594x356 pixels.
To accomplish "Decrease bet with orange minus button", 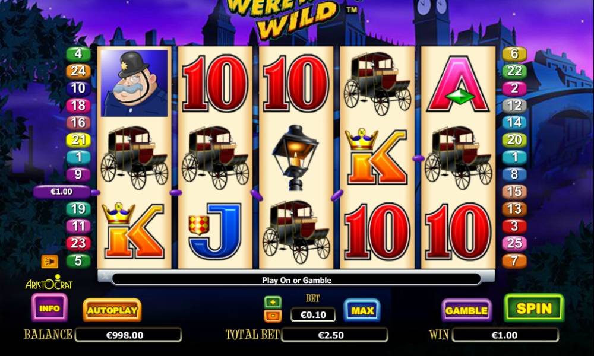I will point(273,316).
